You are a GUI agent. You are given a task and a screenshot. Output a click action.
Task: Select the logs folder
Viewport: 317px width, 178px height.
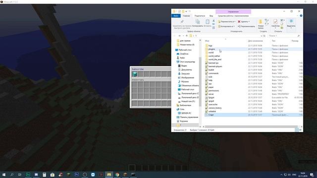pos(210,45)
